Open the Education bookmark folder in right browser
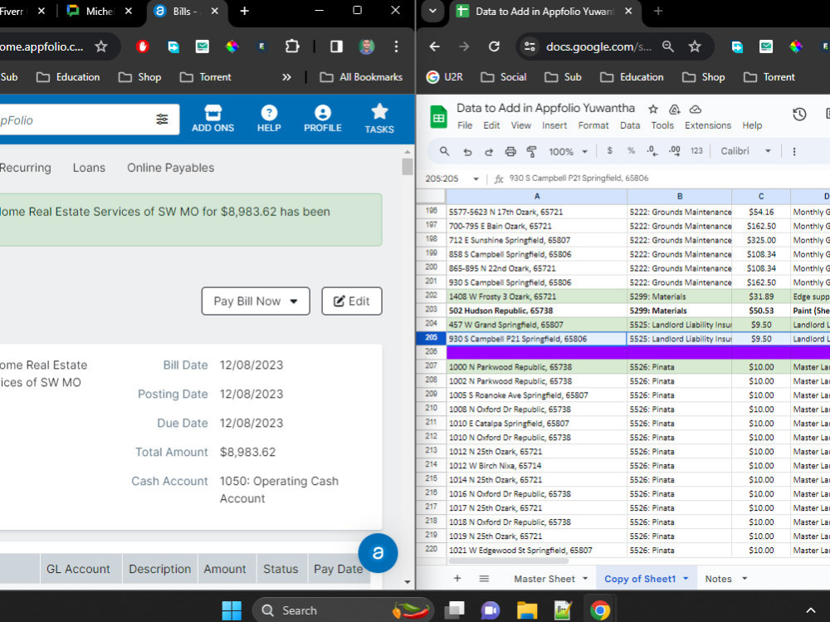The height and width of the screenshot is (622, 830). 632,77
